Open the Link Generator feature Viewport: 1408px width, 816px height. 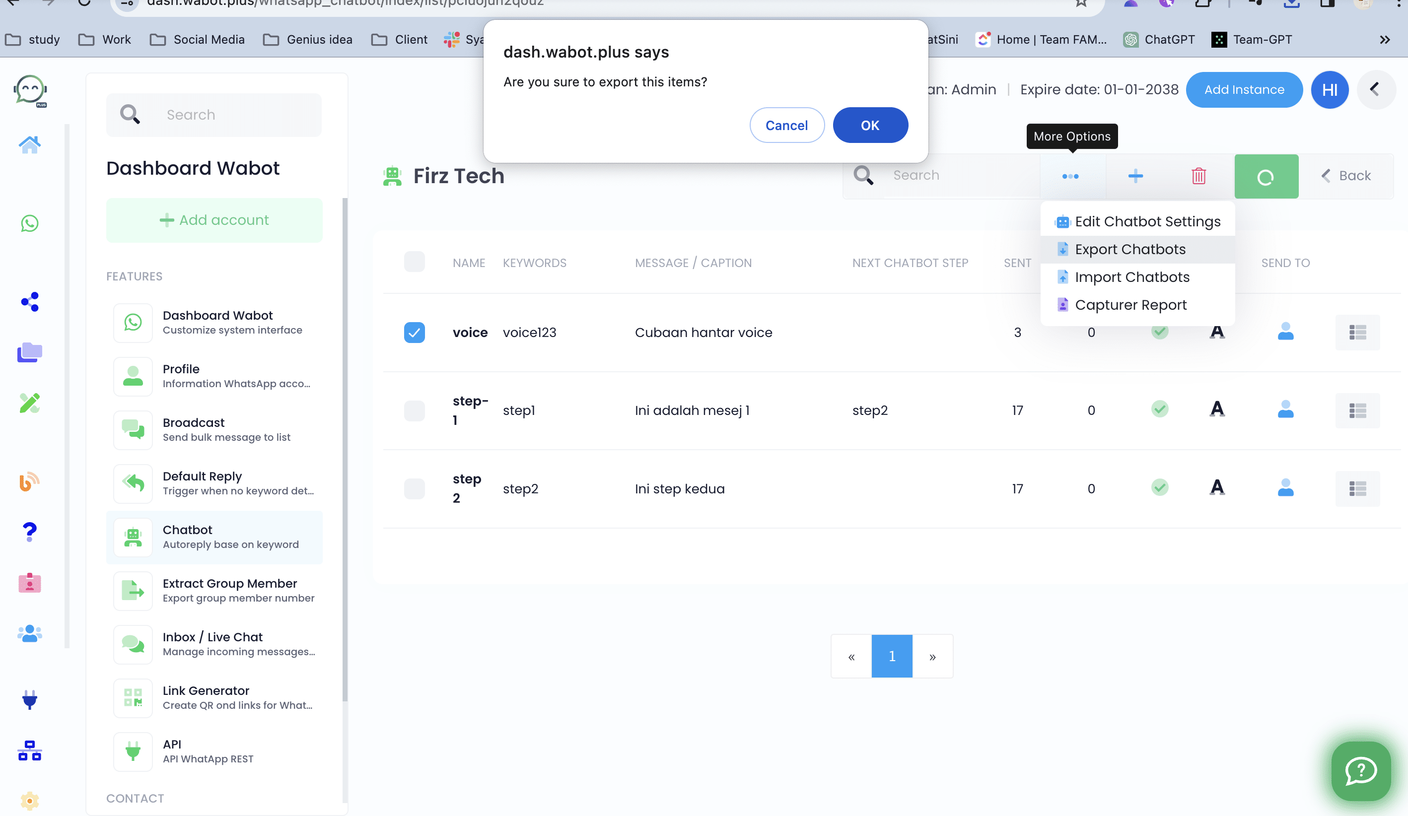click(x=214, y=698)
